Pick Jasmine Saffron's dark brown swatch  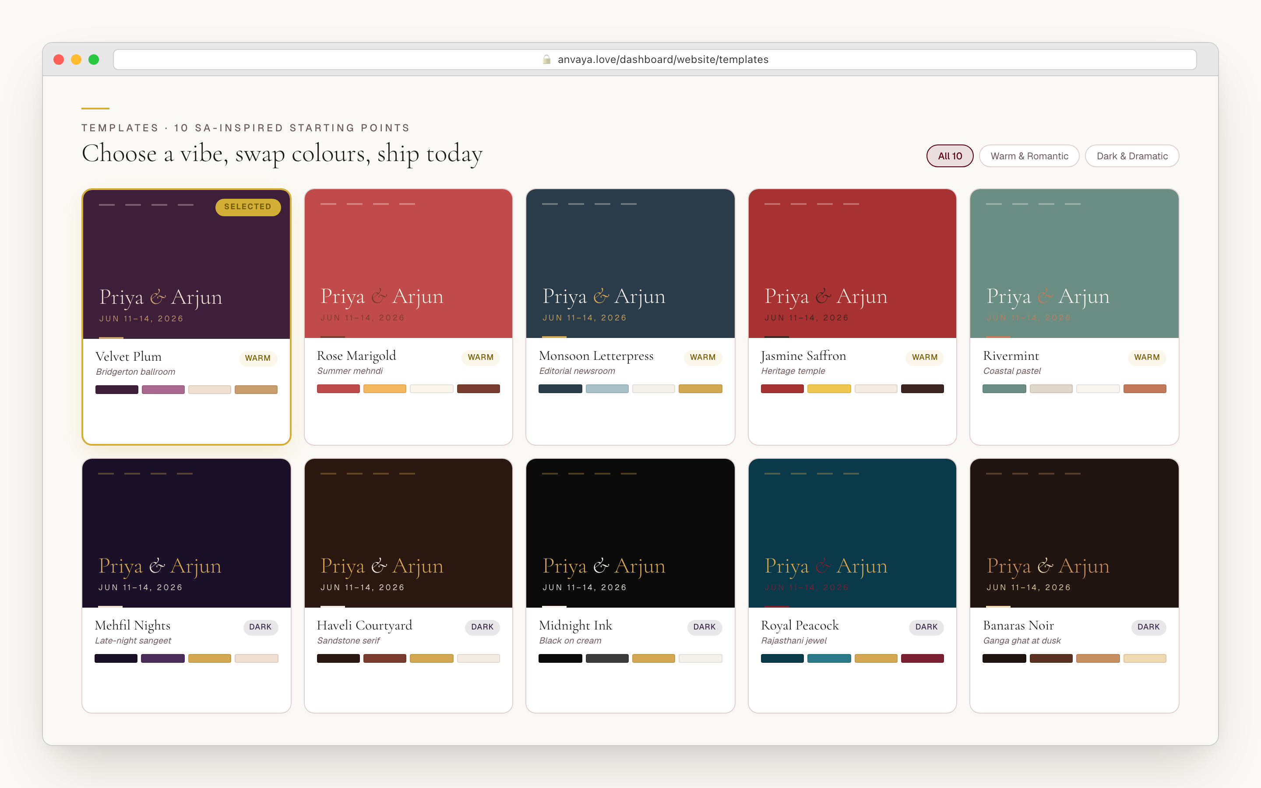(x=922, y=389)
